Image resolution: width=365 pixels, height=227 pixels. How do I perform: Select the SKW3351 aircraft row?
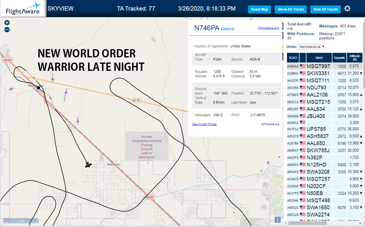325,73
